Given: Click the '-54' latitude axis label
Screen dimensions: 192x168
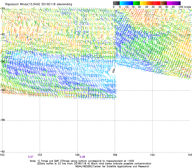Looking at the screenshot, I should point(2,61).
